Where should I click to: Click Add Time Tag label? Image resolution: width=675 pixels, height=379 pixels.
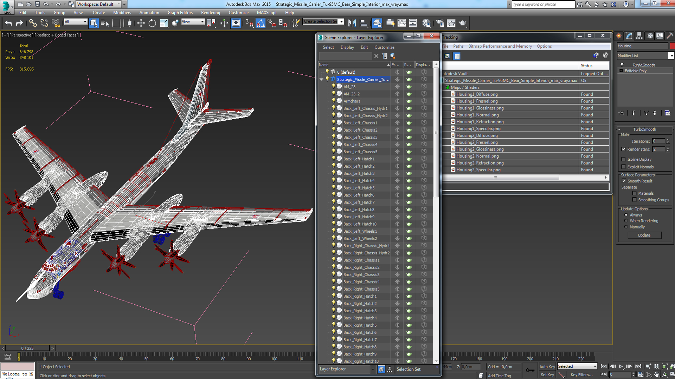tap(499, 376)
